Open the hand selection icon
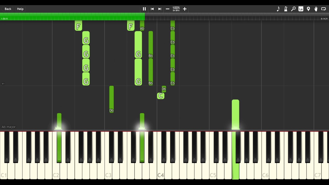This screenshot has height=185, width=329. pos(316,9)
